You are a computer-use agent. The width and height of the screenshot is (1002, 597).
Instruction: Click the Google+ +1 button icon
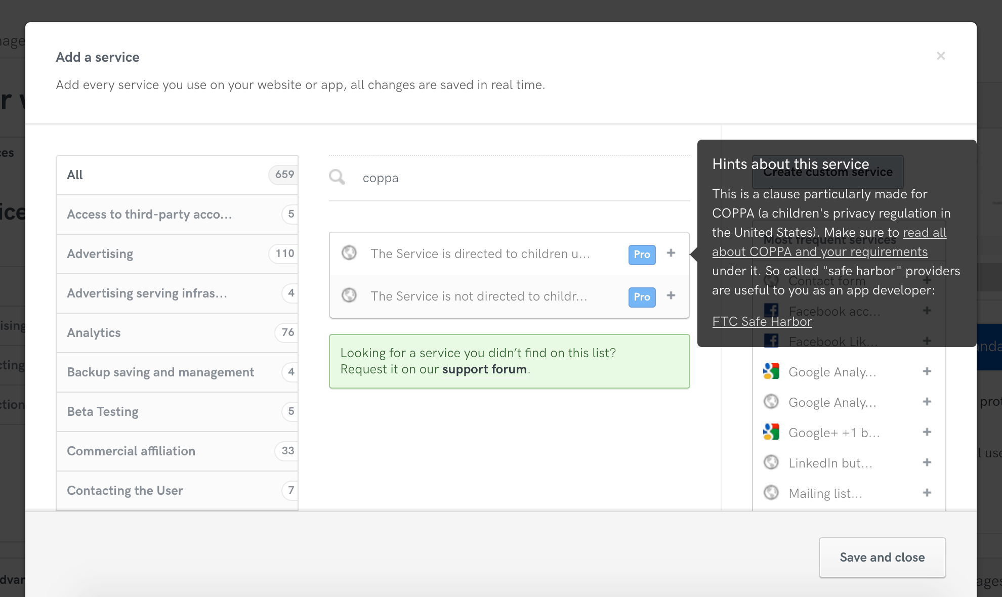[771, 432]
